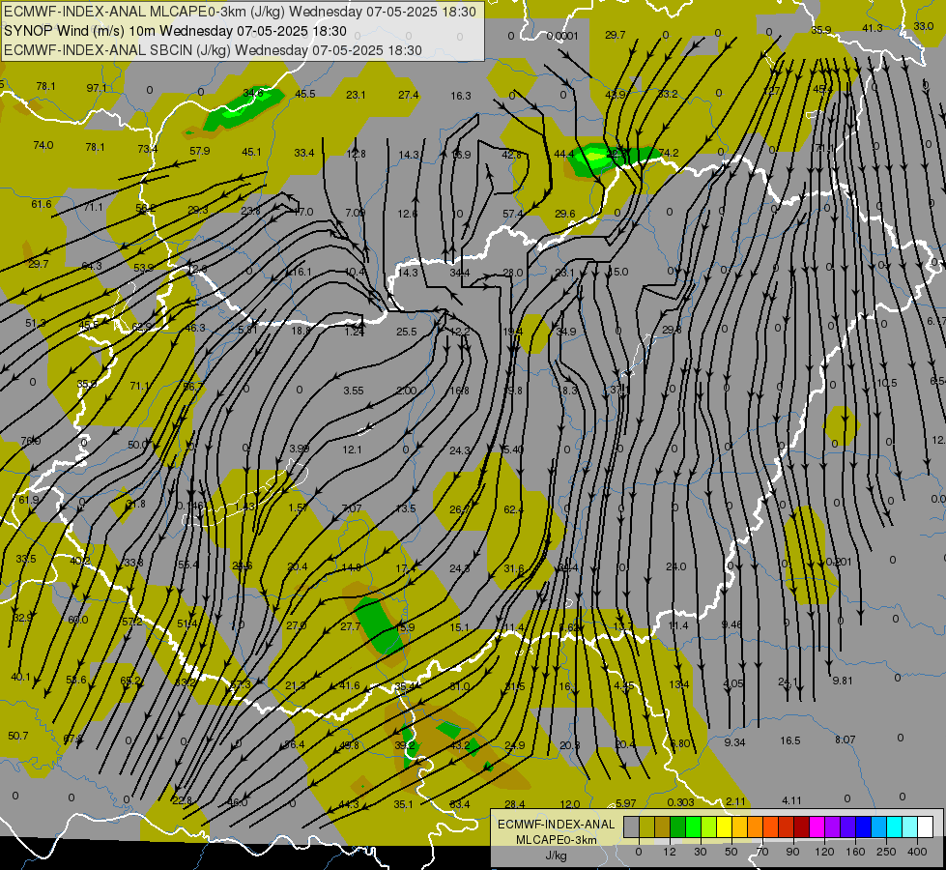Screen dimensions: 946x870
Task: Click the map value '97.1'
Action: click(97, 88)
